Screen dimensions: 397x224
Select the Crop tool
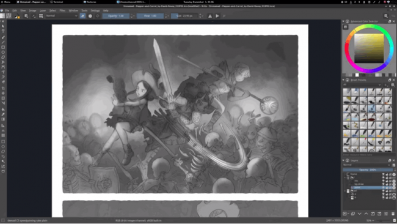(3, 88)
